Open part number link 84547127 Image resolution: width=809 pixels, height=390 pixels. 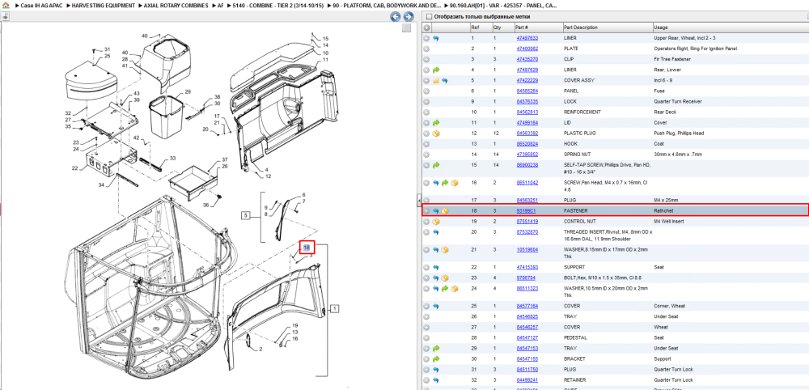tap(527, 337)
